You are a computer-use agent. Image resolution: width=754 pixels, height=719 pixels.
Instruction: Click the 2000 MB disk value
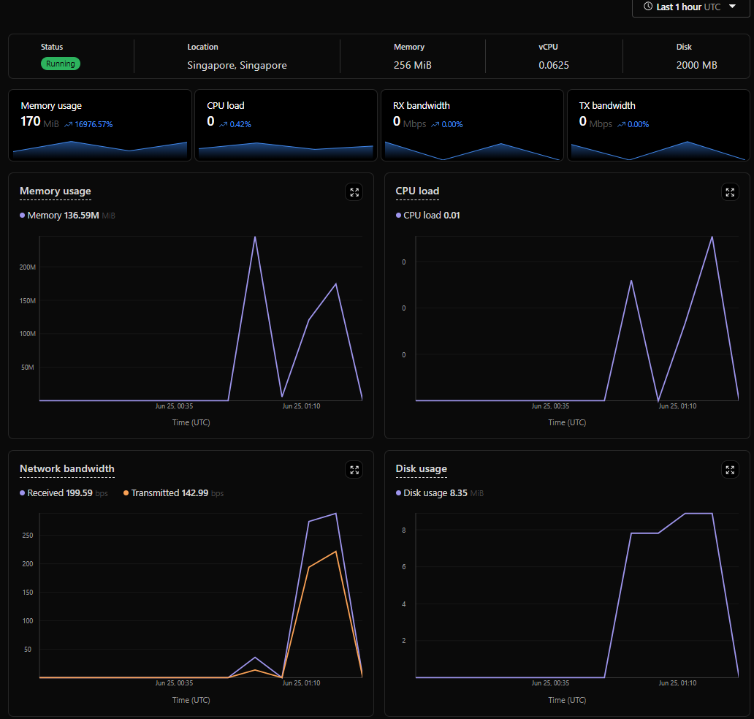(697, 66)
